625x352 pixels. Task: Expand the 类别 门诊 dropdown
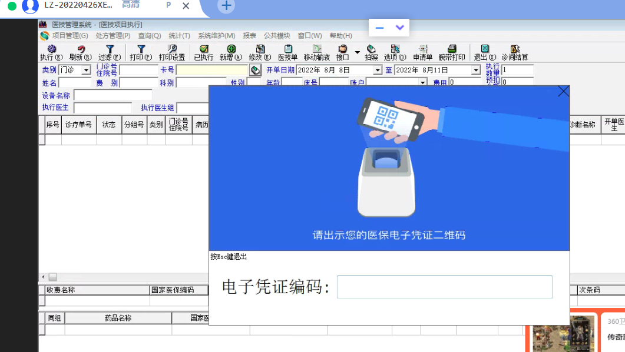pos(86,70)
